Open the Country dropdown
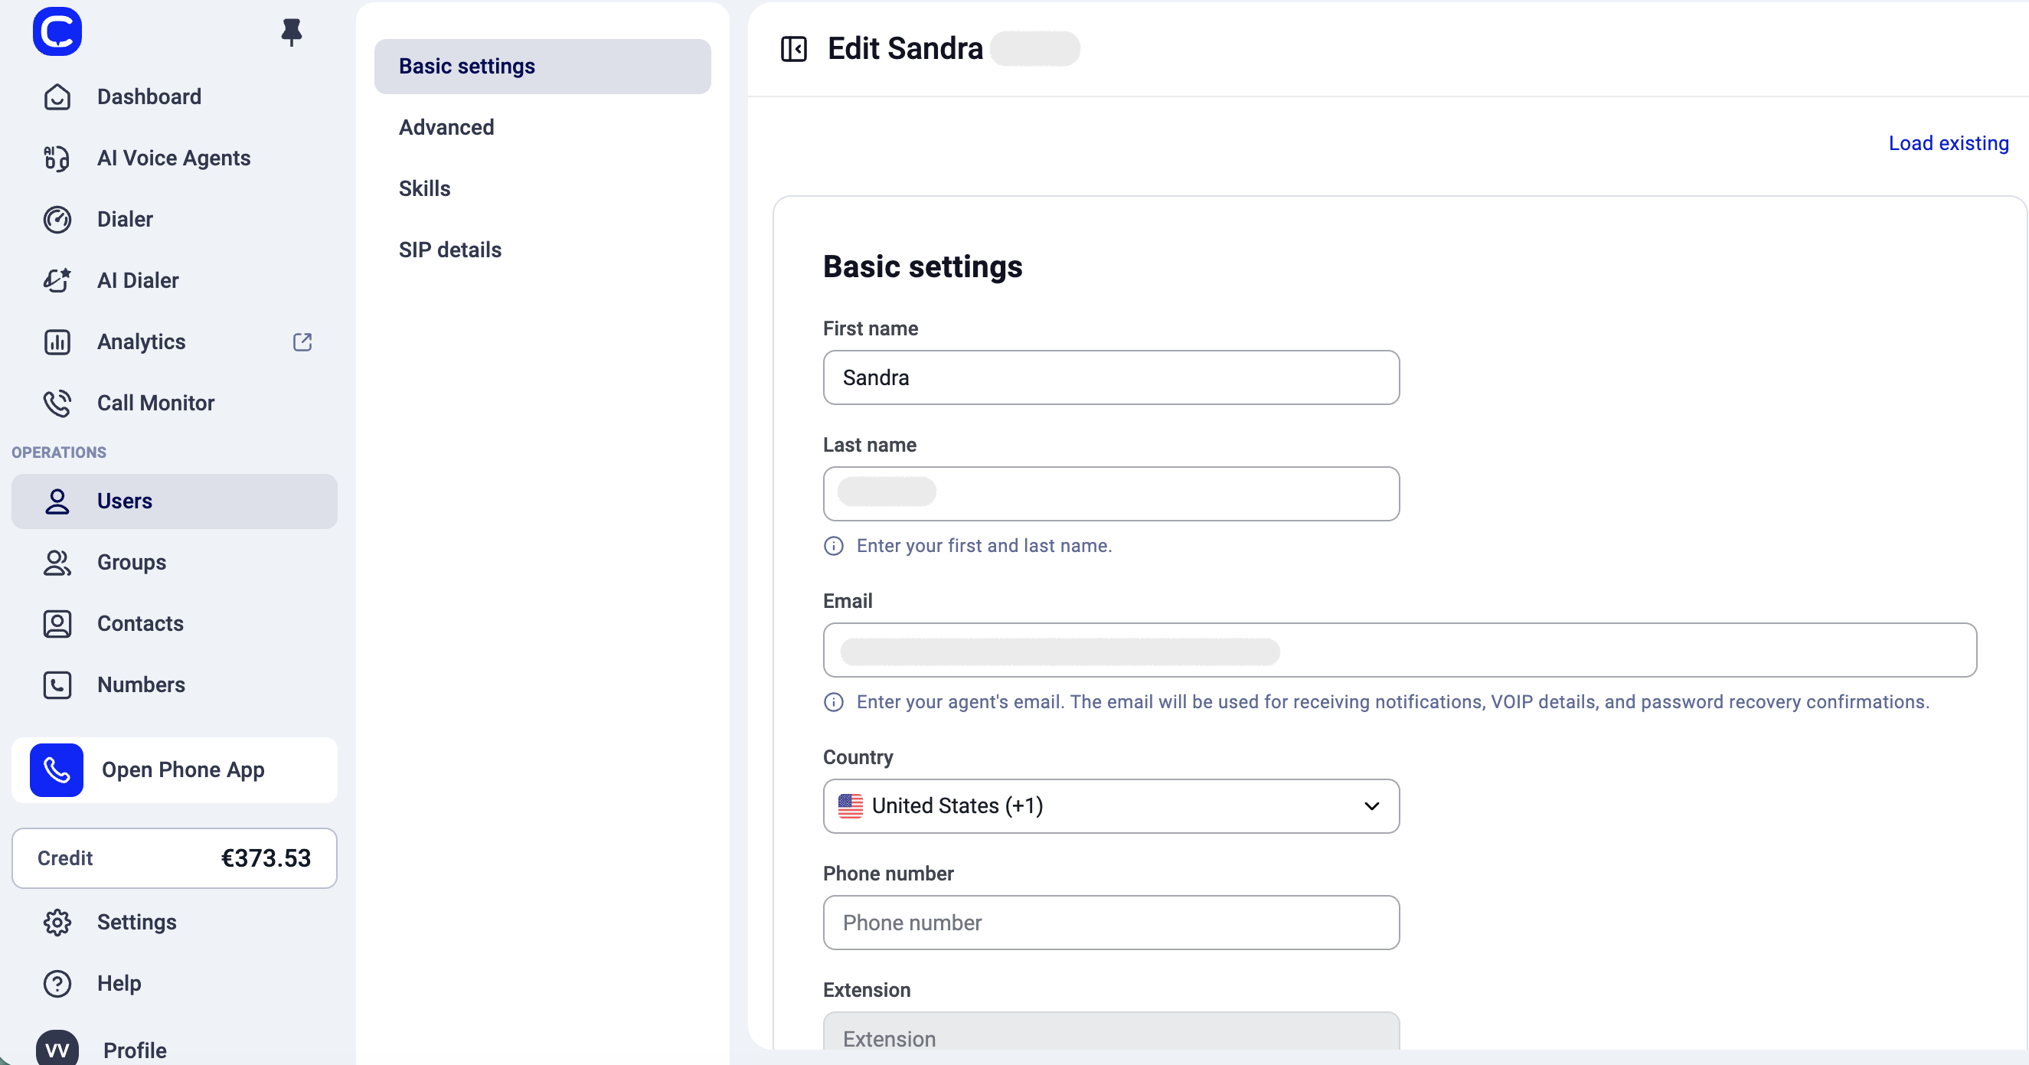Viewport: 2029px width, 1065px height. [1112, 806]
